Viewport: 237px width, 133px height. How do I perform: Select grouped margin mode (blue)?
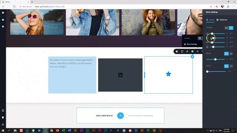pyautogui.click(x=226, y=54)
